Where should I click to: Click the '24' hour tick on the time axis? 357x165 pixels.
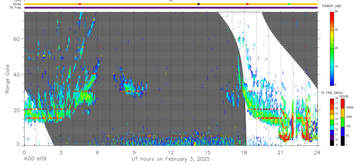317,152
